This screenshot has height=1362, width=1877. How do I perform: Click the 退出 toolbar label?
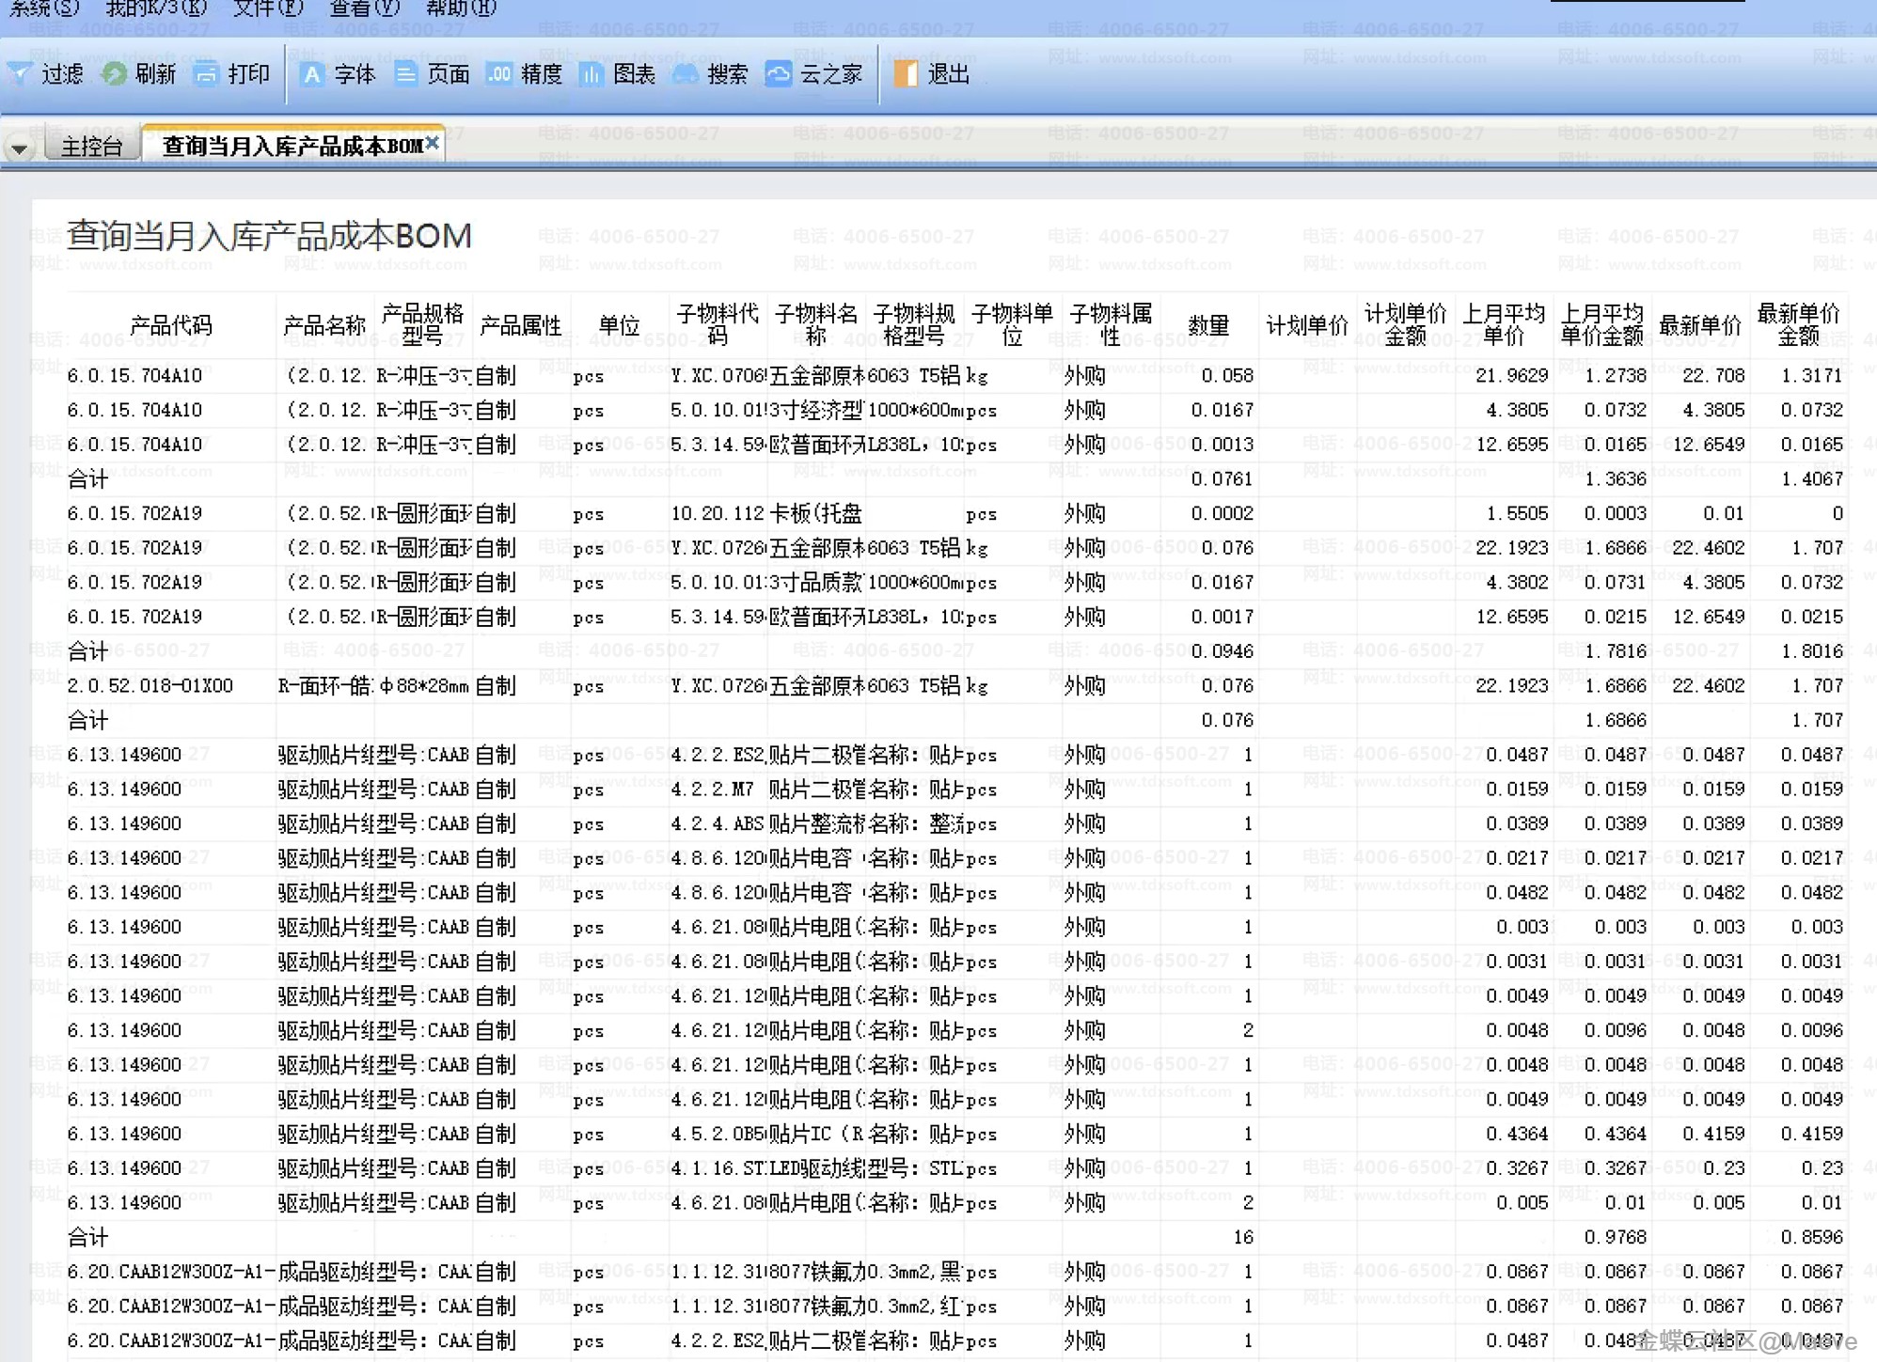click(948, 74)
